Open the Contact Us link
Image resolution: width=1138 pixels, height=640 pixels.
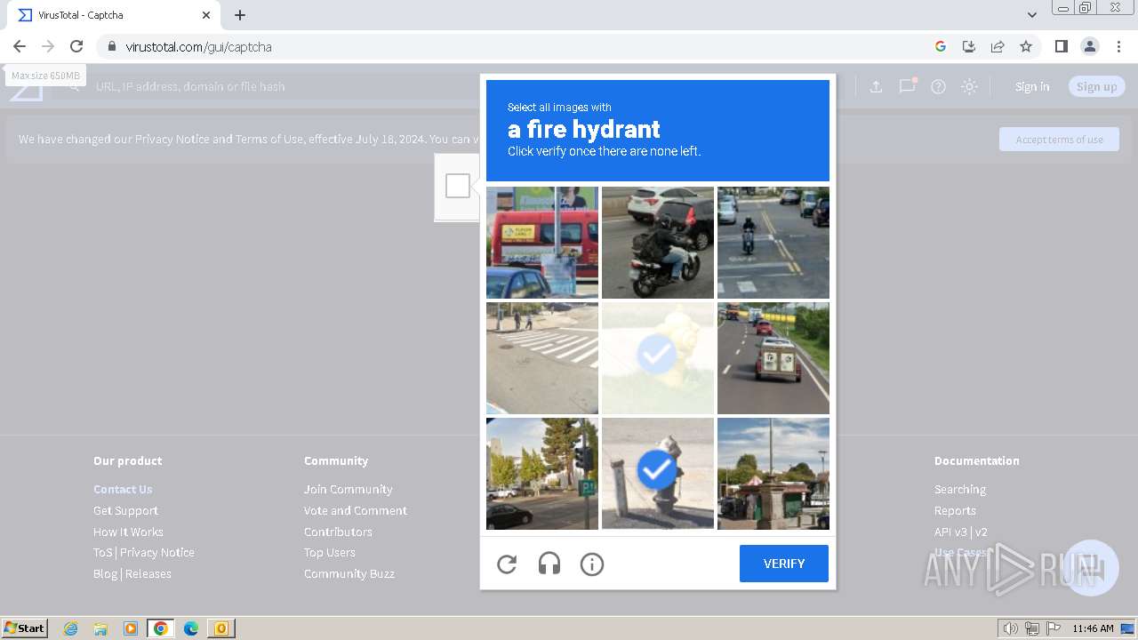point(123,489)
